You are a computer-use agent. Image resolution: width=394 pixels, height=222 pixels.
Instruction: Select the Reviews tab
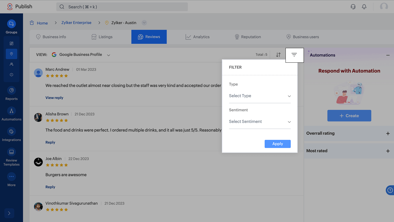149,37
